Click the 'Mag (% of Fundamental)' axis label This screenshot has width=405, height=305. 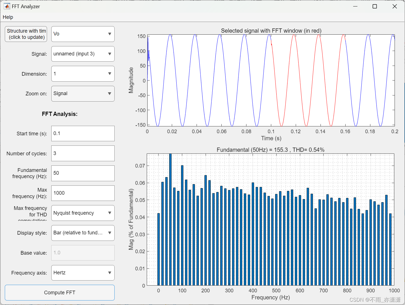[x=131, y=219]
